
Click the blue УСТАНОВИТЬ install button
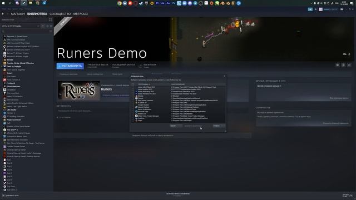pos(70,66)
